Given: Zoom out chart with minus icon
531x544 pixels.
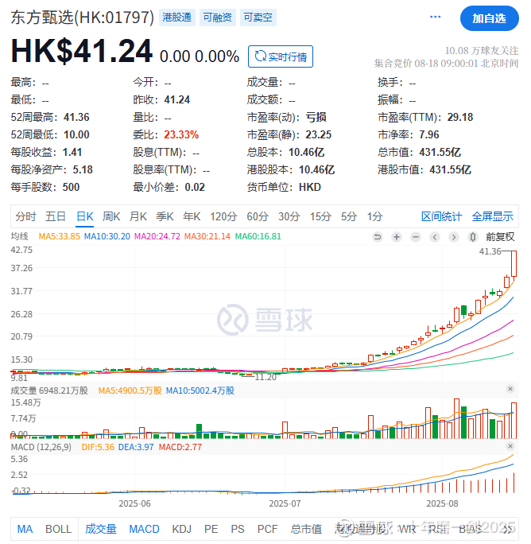Looking at the screenshot, I should (416, 237).
